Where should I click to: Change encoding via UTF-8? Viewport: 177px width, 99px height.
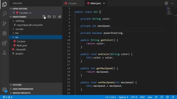point(134,97)
